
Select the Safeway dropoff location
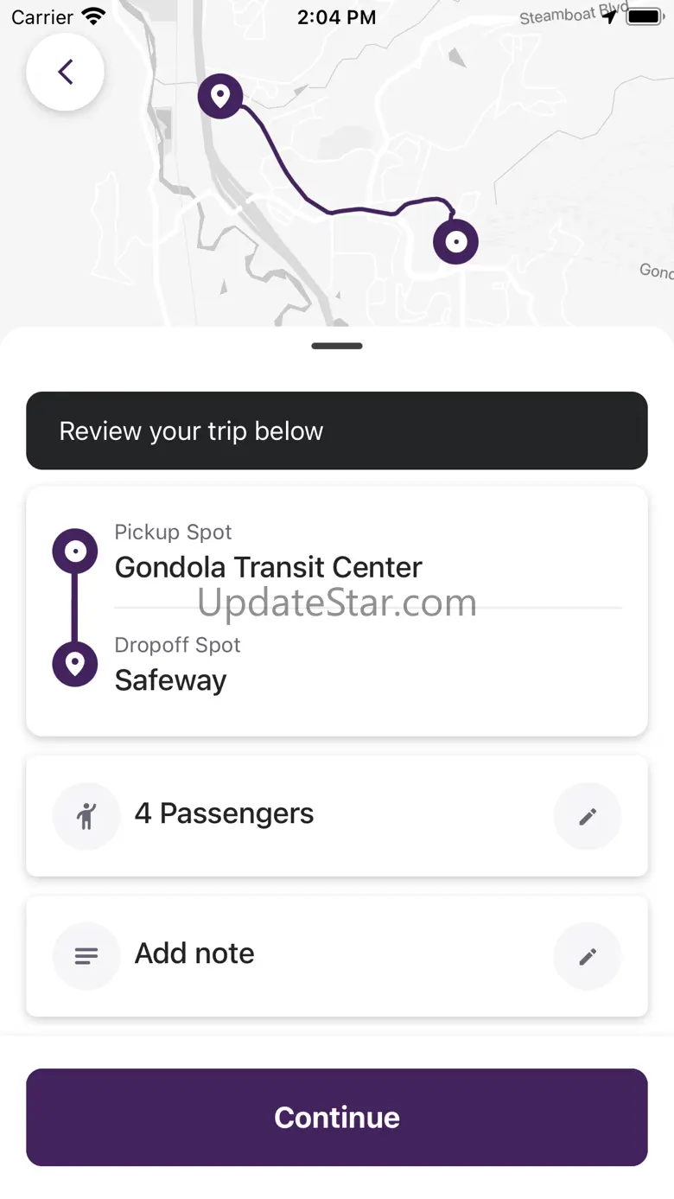[x=170, y=680]
